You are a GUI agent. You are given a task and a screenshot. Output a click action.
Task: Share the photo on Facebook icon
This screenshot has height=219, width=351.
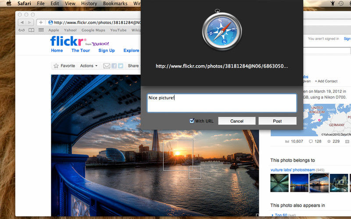coord(114,66)
